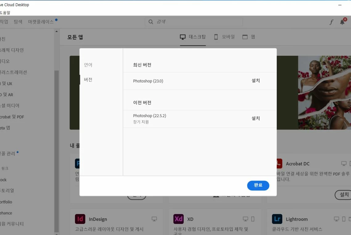This screenshot has height=235, width=351.
Task: Click the sidebar scroll up arrow
Action: 56,31
